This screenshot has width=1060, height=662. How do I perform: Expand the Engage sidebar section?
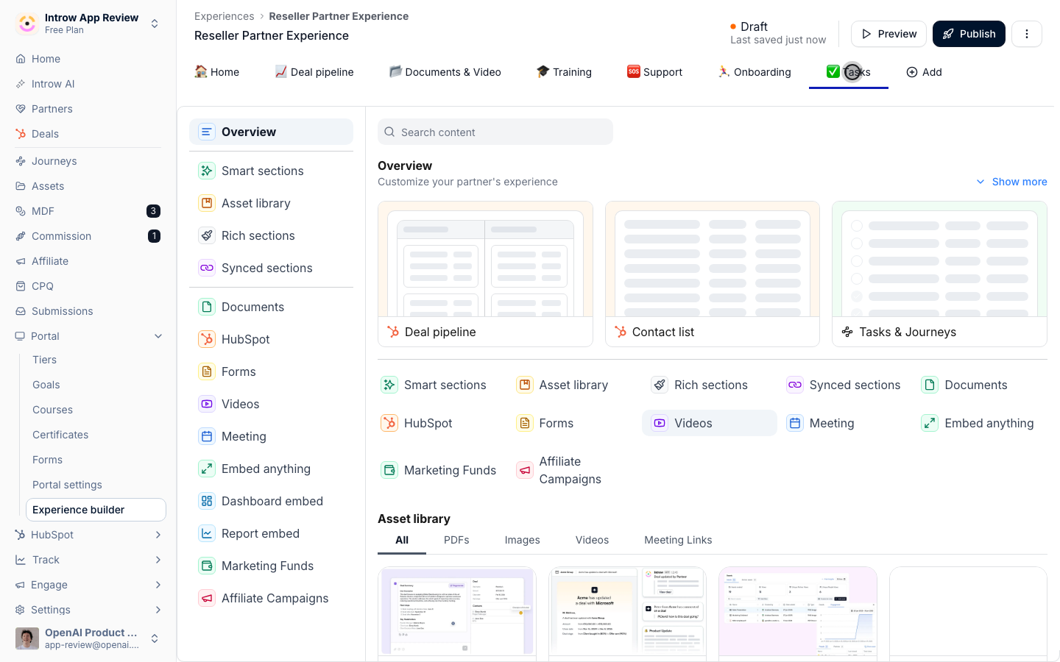pyautogui.click(x=158, y=585)
